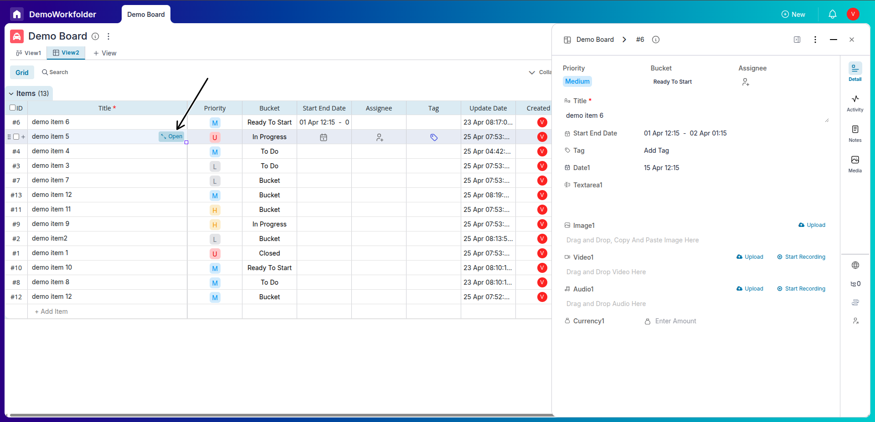Click the Title column header

point(107,108)
